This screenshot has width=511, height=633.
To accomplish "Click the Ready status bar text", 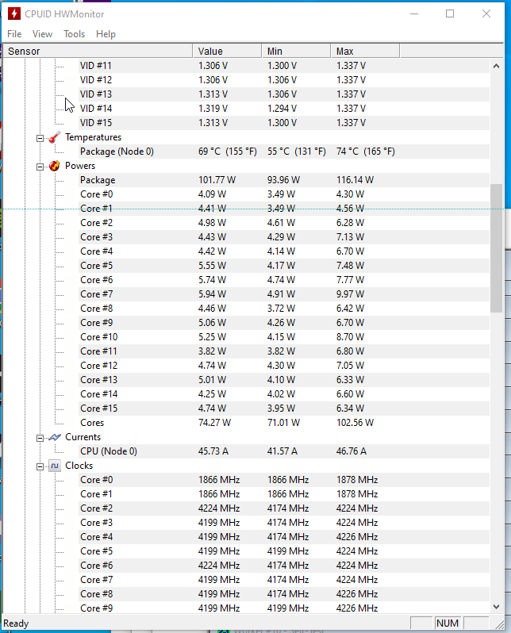I will pos(16,623).
